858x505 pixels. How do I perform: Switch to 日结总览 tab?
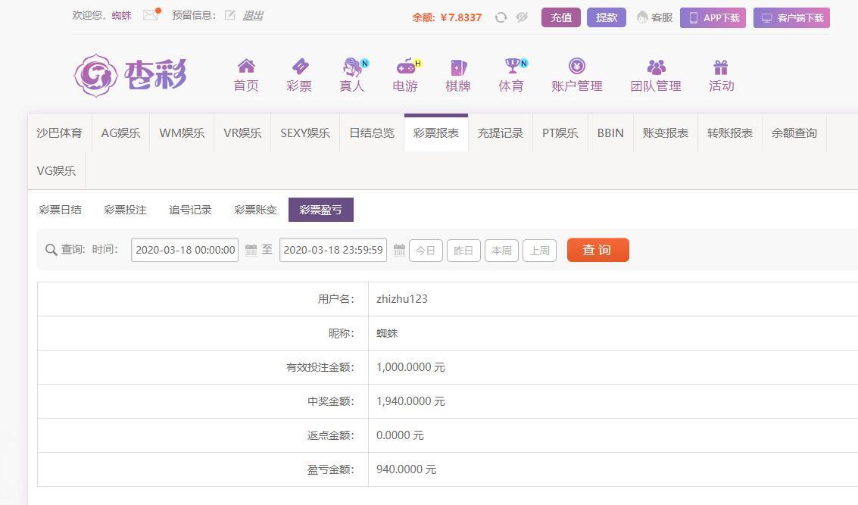372,133
